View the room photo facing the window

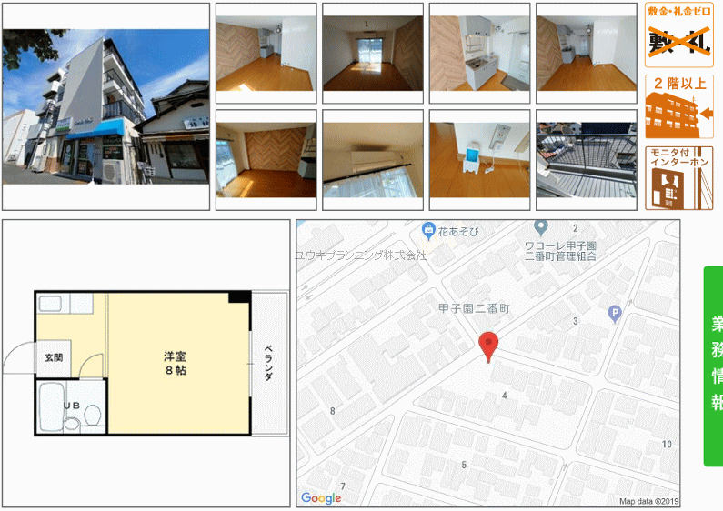373,54
